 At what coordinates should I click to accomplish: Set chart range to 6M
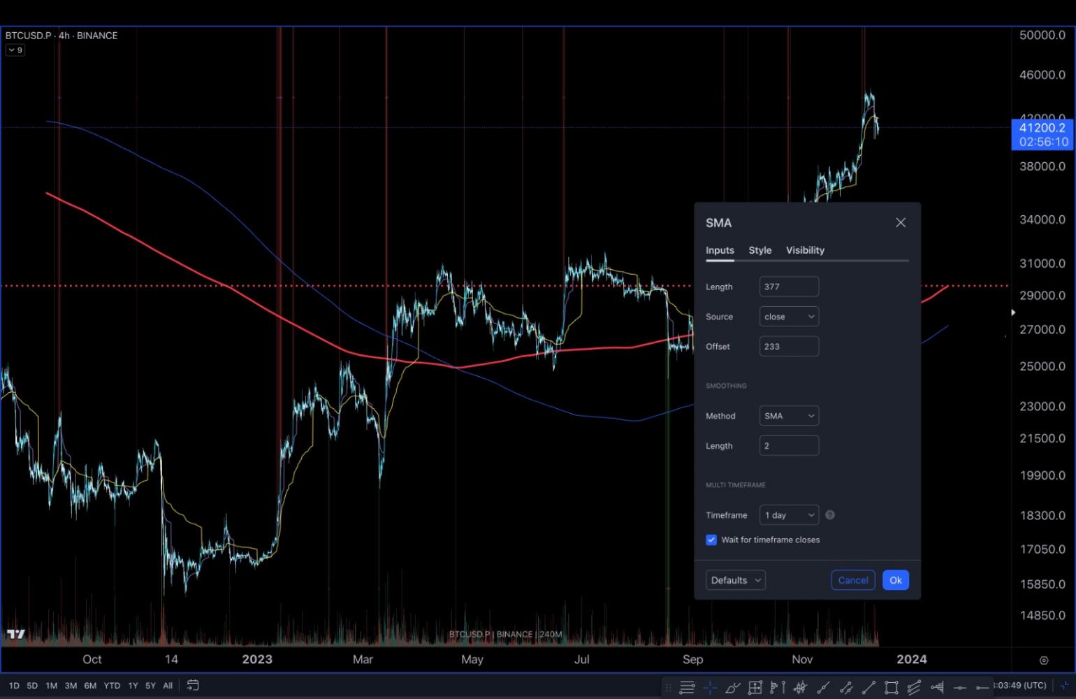coord(90,686)
